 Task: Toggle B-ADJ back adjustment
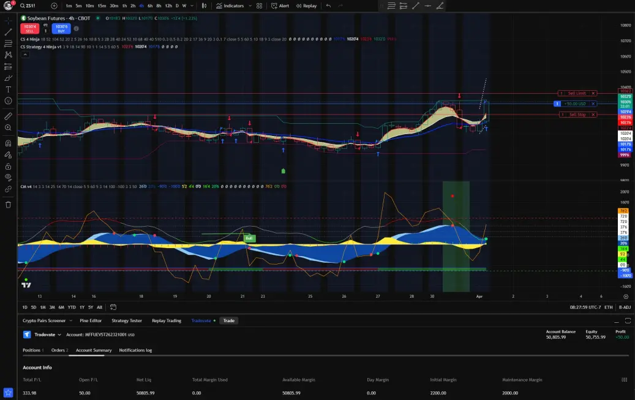[625, 307]
